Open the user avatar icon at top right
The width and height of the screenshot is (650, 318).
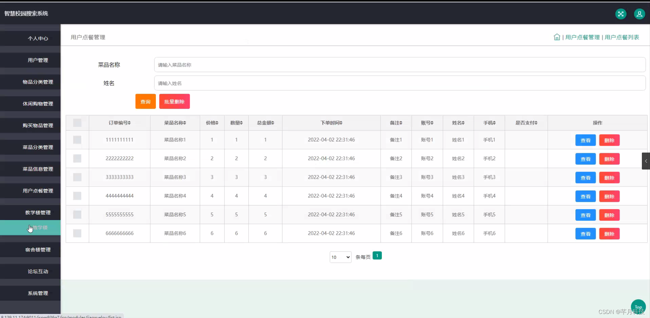[x=639, y=14]
